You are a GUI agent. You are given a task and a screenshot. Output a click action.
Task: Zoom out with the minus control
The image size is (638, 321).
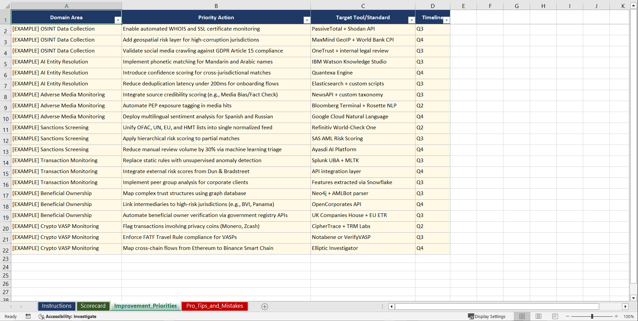568,316
